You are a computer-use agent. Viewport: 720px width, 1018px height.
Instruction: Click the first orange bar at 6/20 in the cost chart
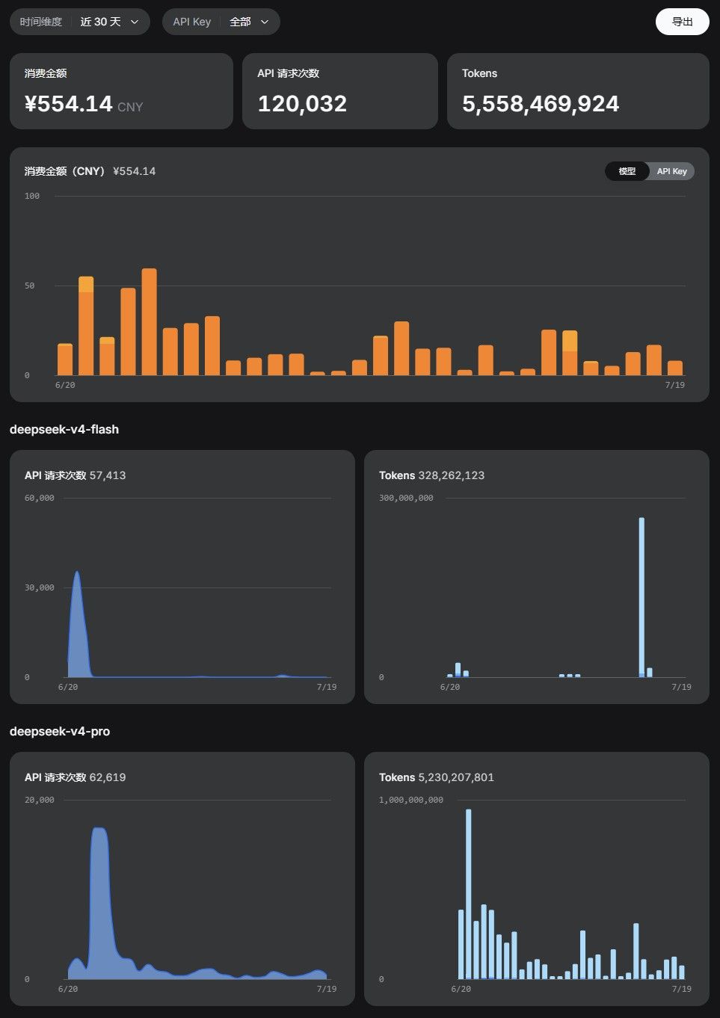click(x=65, y=360)
